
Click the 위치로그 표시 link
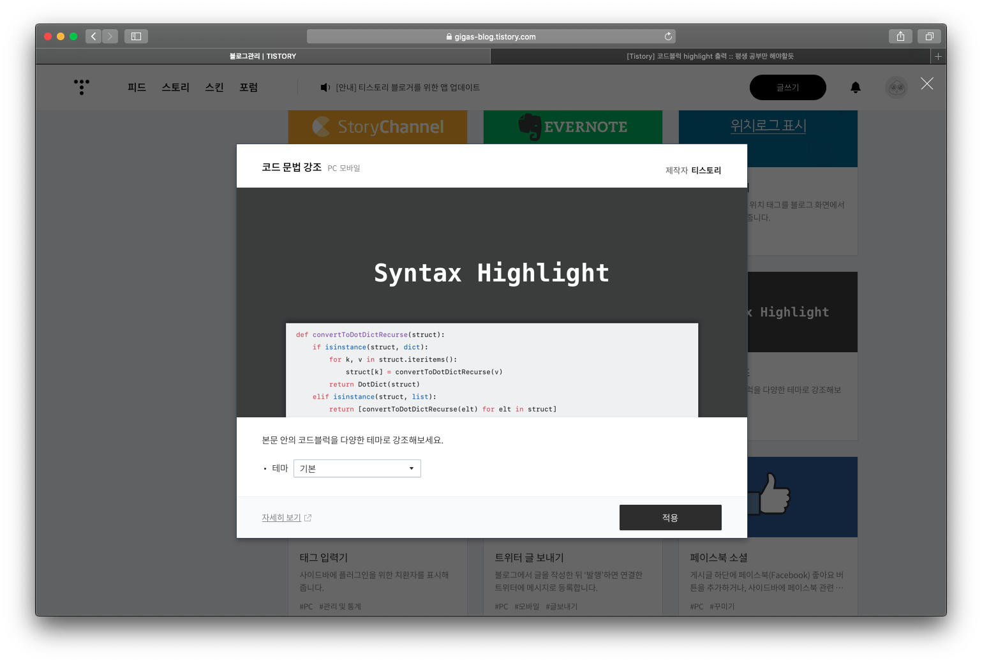pos(768,126)
